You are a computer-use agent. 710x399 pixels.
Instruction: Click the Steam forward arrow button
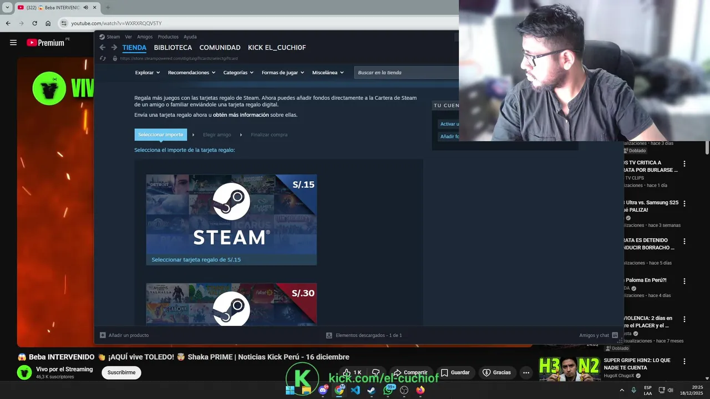(x=114, y=48)
